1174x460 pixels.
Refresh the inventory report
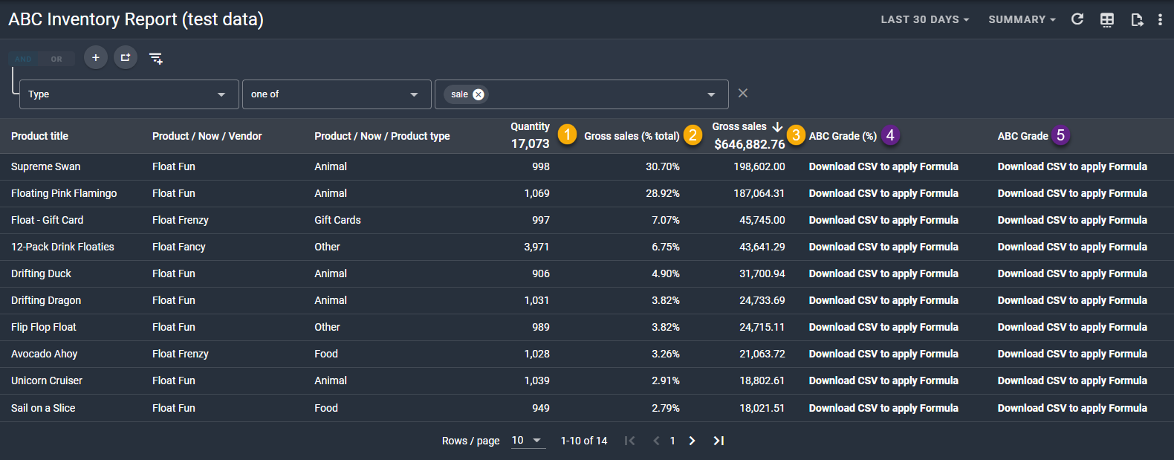[1077, 19]
